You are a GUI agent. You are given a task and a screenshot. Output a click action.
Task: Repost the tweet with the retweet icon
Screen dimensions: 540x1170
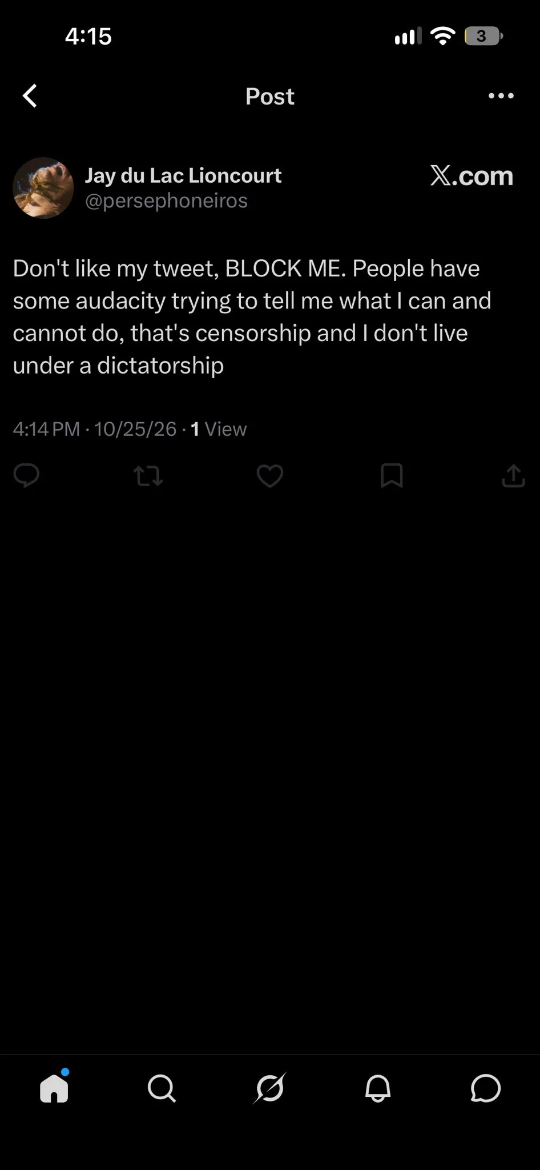[x=148, y=476]
